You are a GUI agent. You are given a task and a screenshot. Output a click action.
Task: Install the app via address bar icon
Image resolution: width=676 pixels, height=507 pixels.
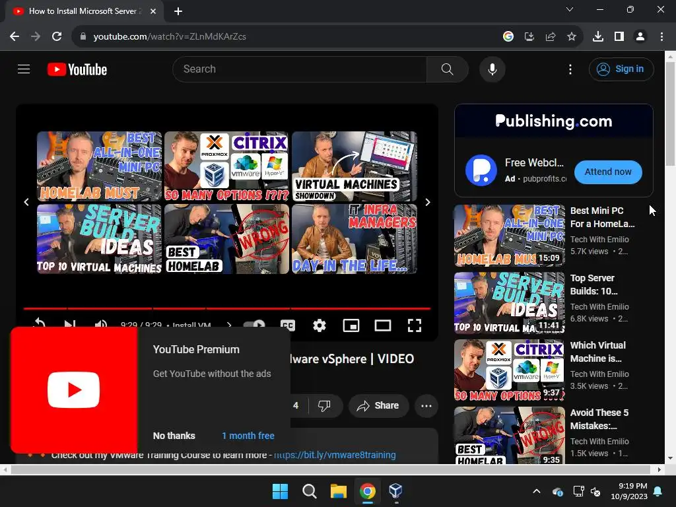[529, 37]
